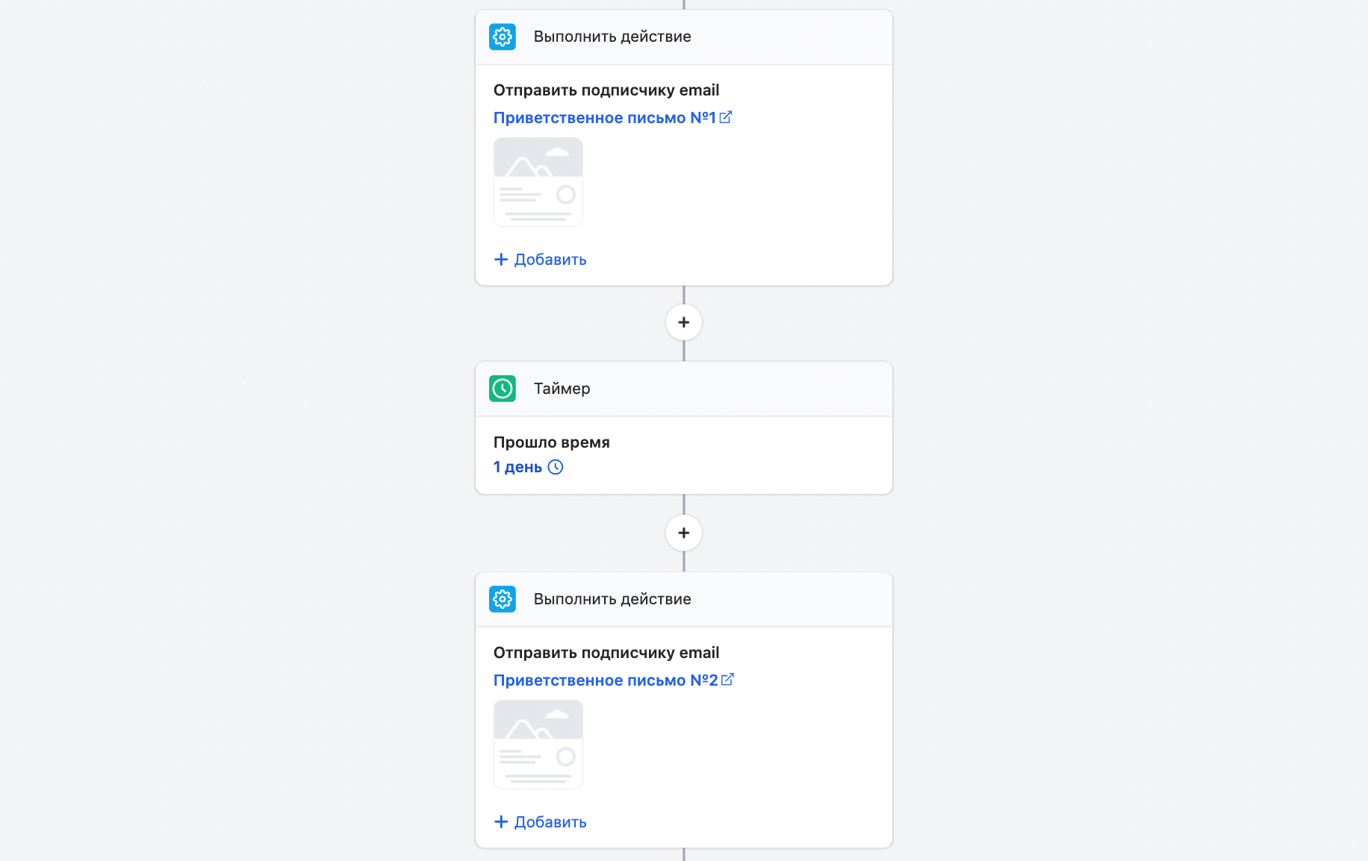Click gear icon of second action block
1368x861 pixels.
point(503,599)
